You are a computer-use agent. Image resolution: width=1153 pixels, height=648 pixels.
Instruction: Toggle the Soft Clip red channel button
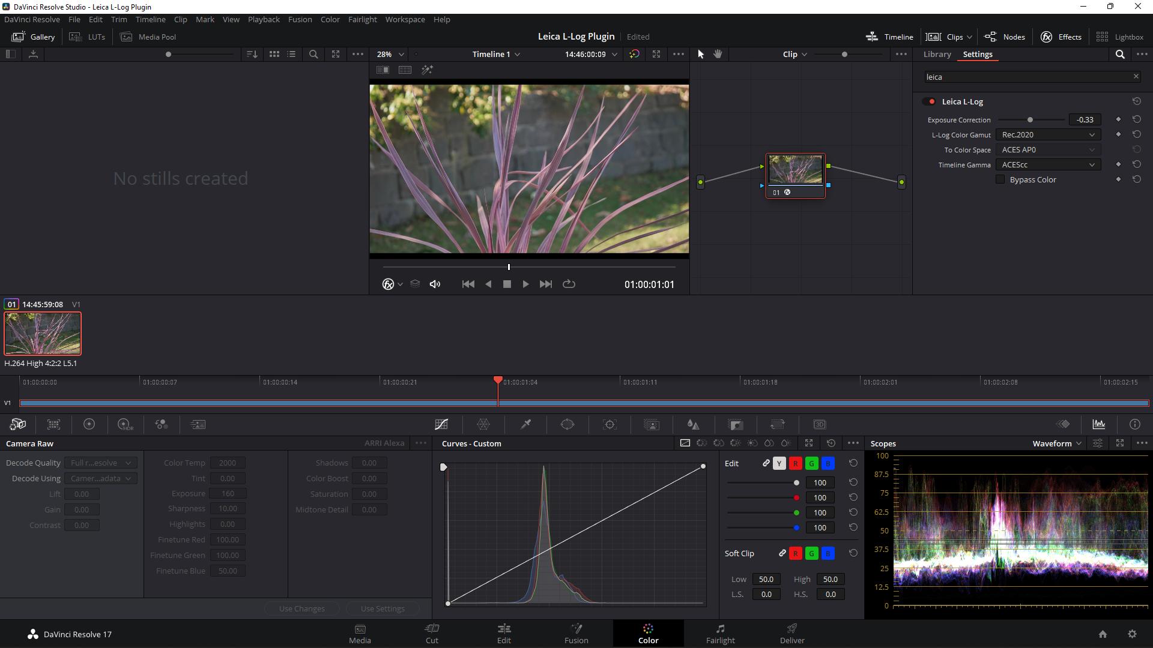coord(795,553)
